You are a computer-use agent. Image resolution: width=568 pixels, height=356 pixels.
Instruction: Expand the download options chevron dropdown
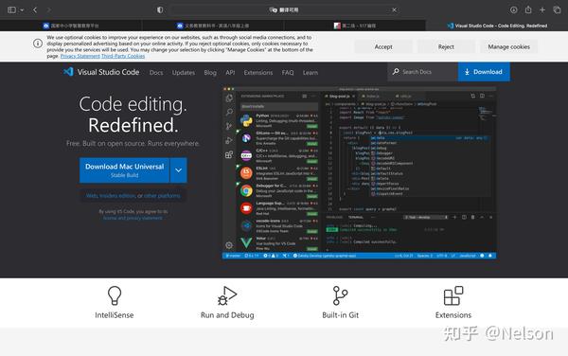(x=179, y=170)
